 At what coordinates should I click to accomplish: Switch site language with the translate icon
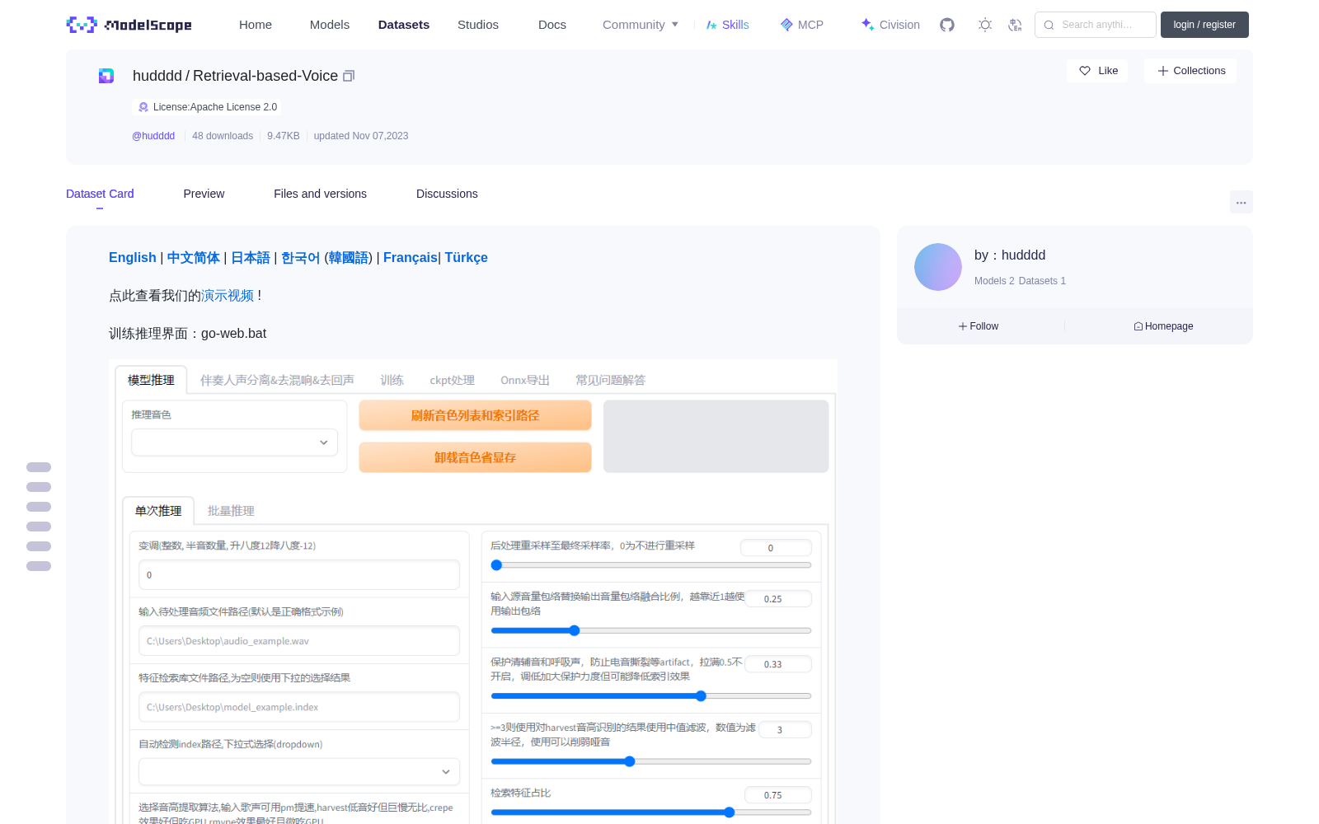point(1015,25)
